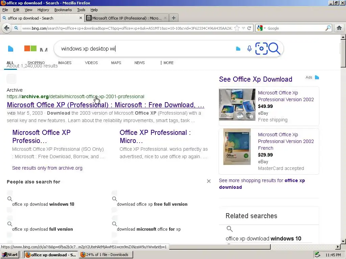The height and width of the screenshot is (259, 346).
Task: Bookmark this page with the star icon
Action: 237,28
